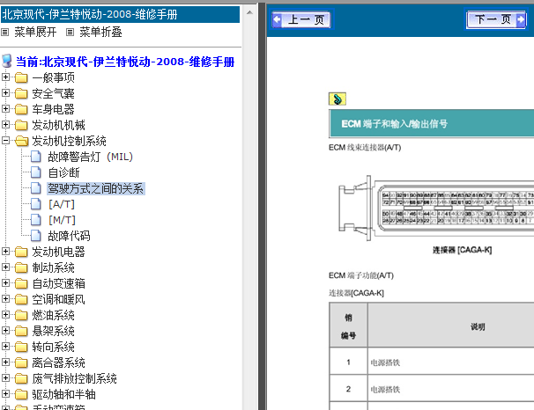Image resolution: width=534 pixels, height=410 pixels.
Task: Click the page icon for [M/T]
Action: [36, 220]
